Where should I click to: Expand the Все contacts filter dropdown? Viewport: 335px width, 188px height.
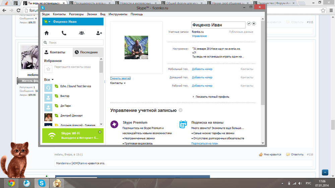[53, 80]
